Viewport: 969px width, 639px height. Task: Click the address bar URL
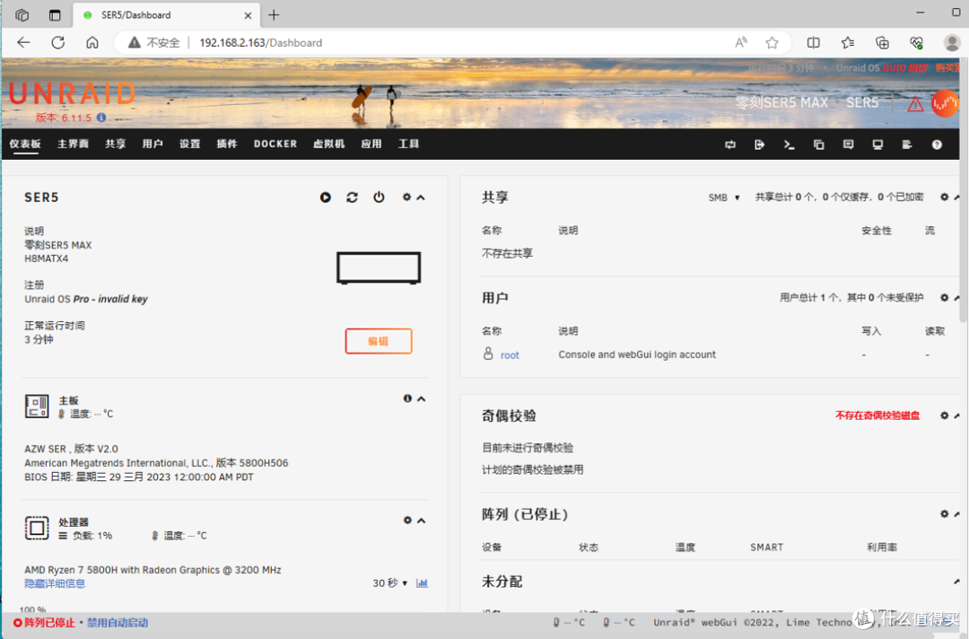(260, 43)
